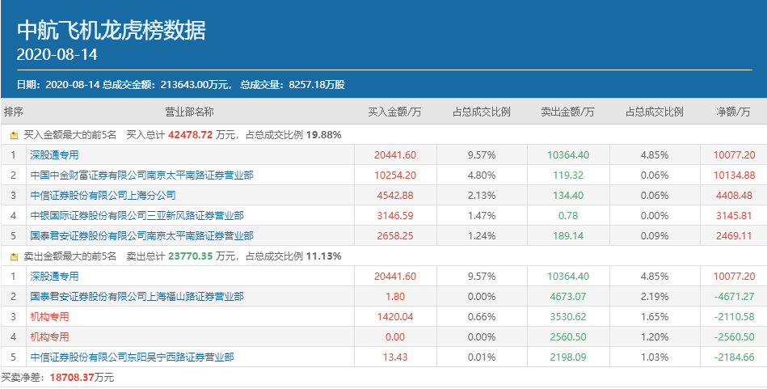Click net amount 2469.11 cell
Screen dimensions: 767x389
click(734, 236)
